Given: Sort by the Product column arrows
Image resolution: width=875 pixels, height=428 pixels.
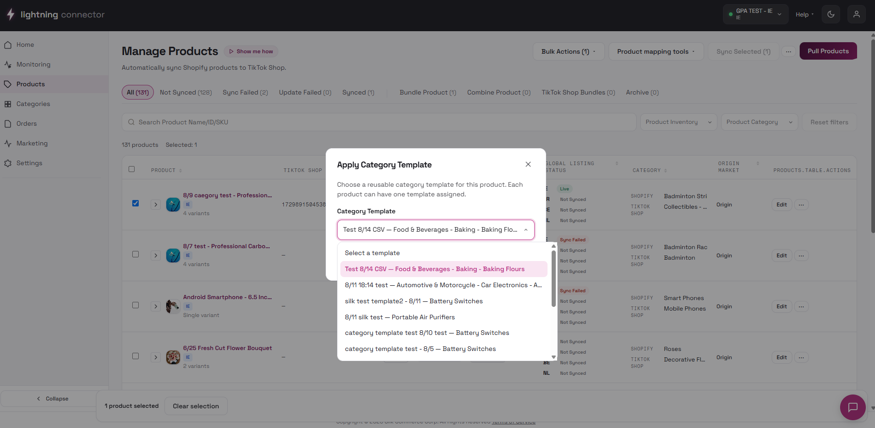Looking at the screenshot, I should 181,171.
